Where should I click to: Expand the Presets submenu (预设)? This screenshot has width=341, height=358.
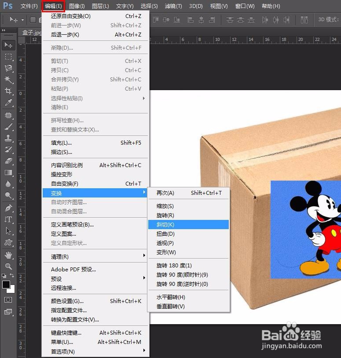[x=95, y=279]
